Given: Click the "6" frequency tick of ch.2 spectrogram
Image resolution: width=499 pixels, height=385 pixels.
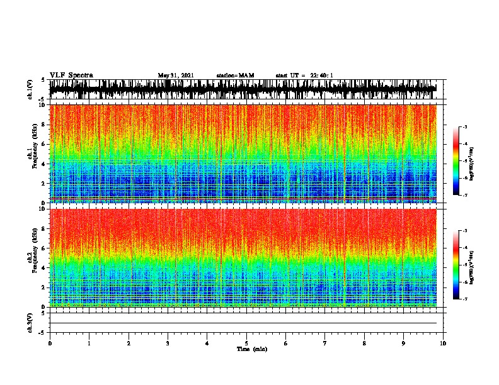Looking at the screenshot, I should pos(44,248).
